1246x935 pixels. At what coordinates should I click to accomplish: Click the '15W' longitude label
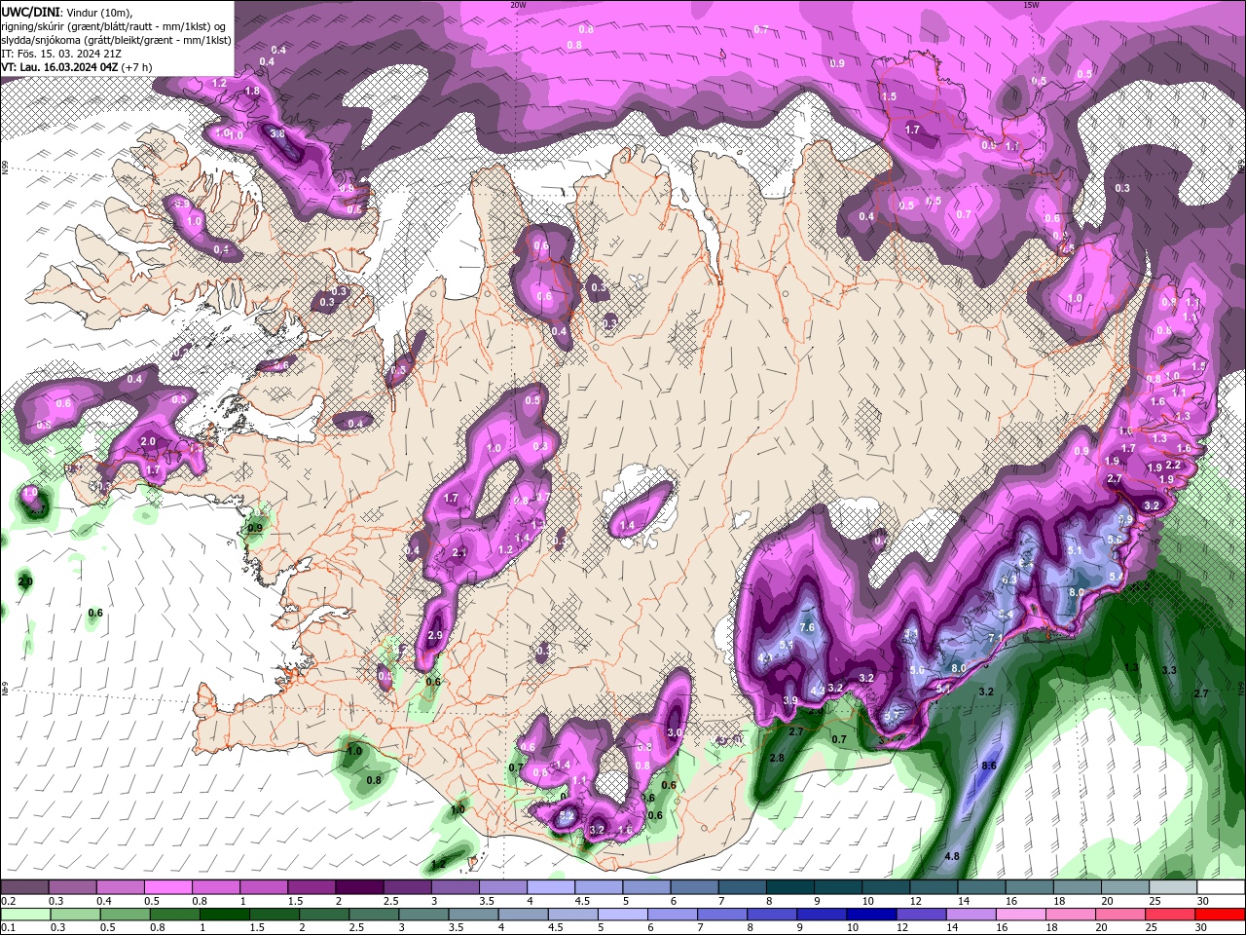1031,5
